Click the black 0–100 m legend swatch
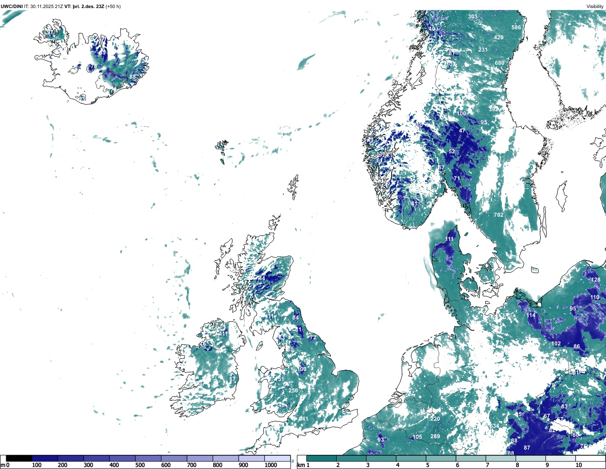 coord(19,459)
